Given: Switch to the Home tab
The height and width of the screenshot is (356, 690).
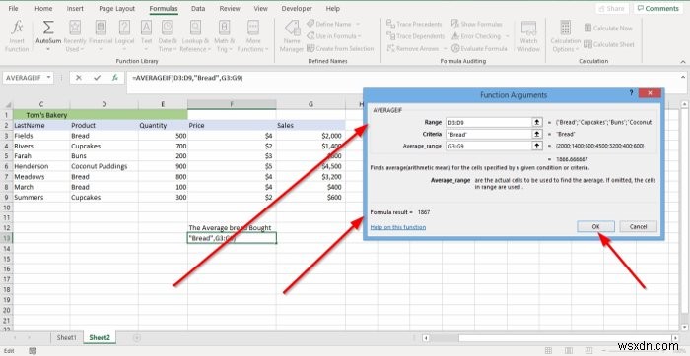Looking at the screenshot, I should [x=43, y=8].
